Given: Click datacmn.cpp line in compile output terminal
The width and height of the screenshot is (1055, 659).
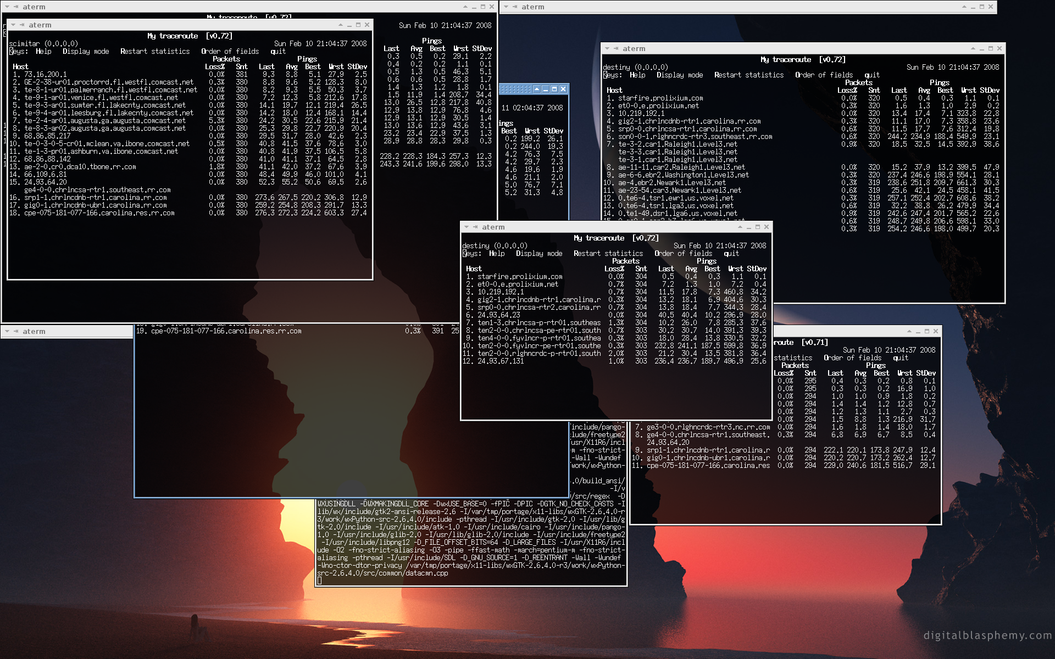Looking at the screenshot, I should (382, 573).
